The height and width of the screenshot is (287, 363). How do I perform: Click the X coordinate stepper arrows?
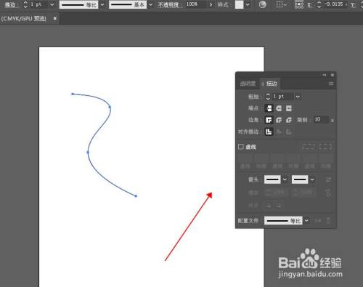tap(319, 4)
